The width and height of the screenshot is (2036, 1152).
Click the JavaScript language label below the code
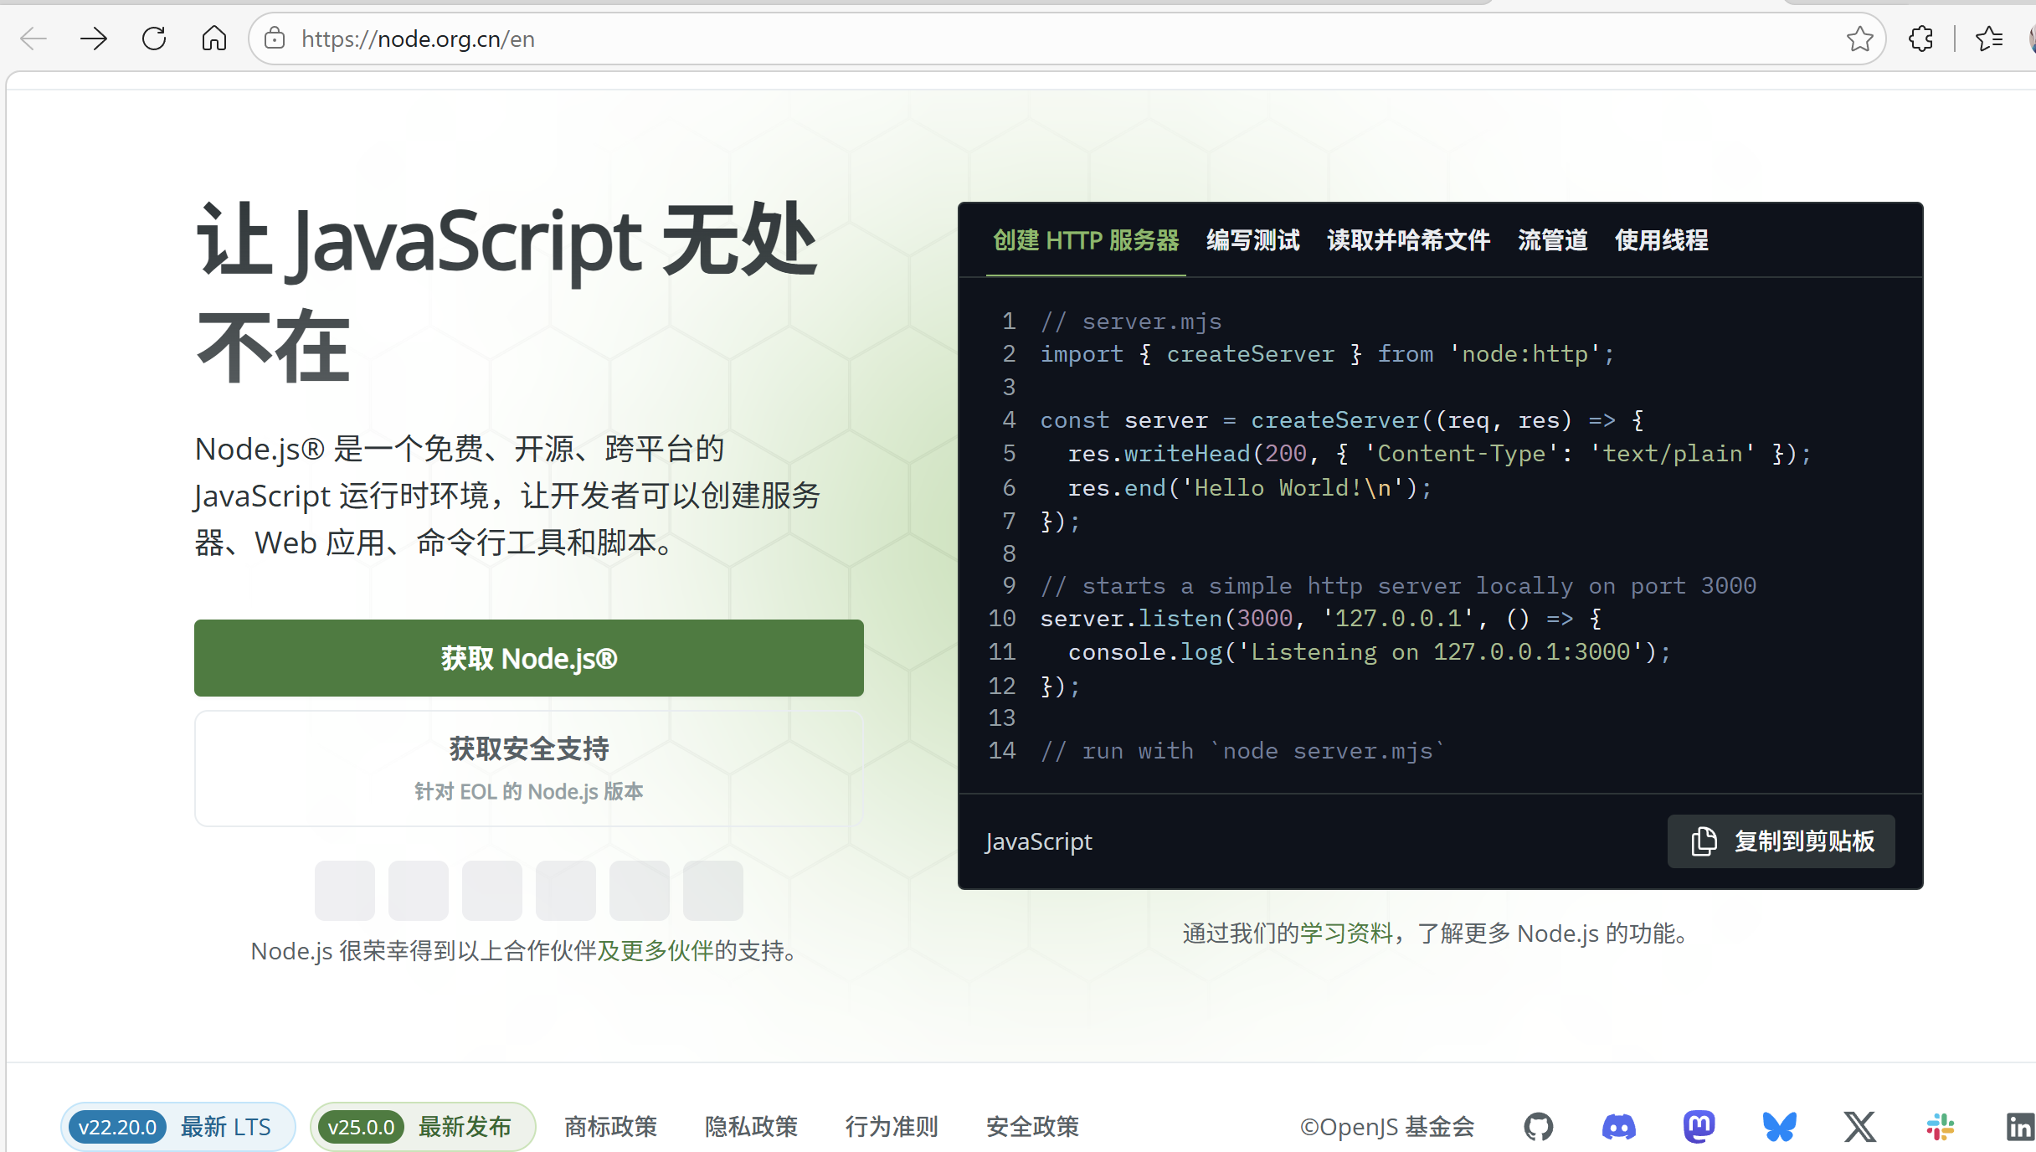pos(1039,841)
